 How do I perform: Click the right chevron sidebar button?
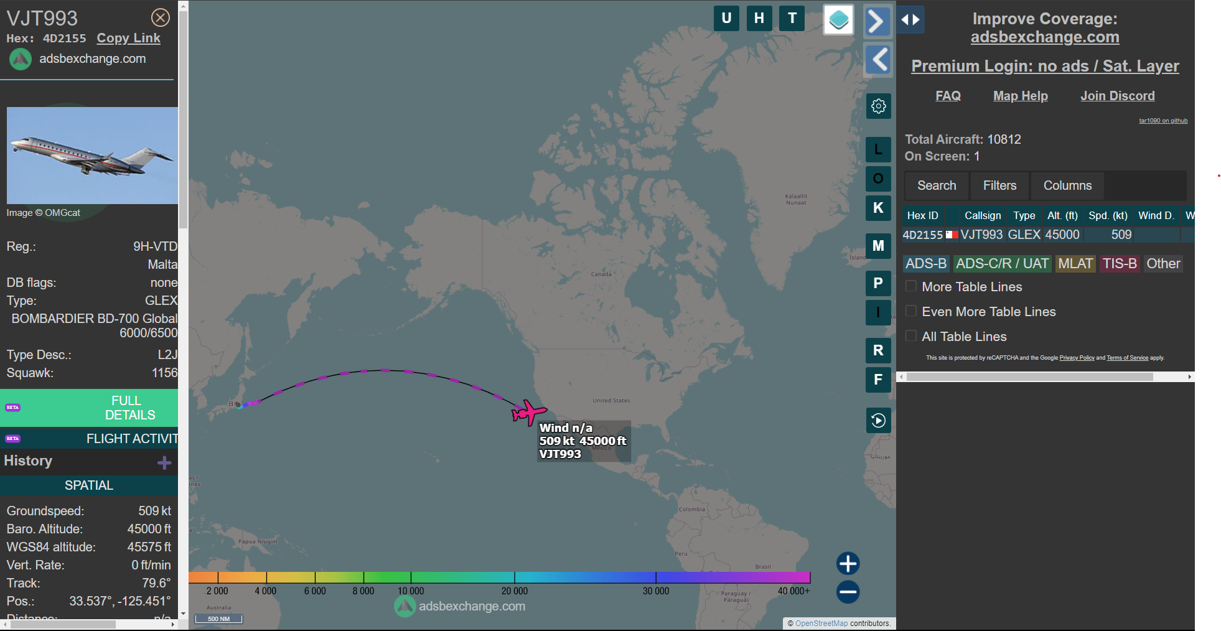click(x=877, y=21)
